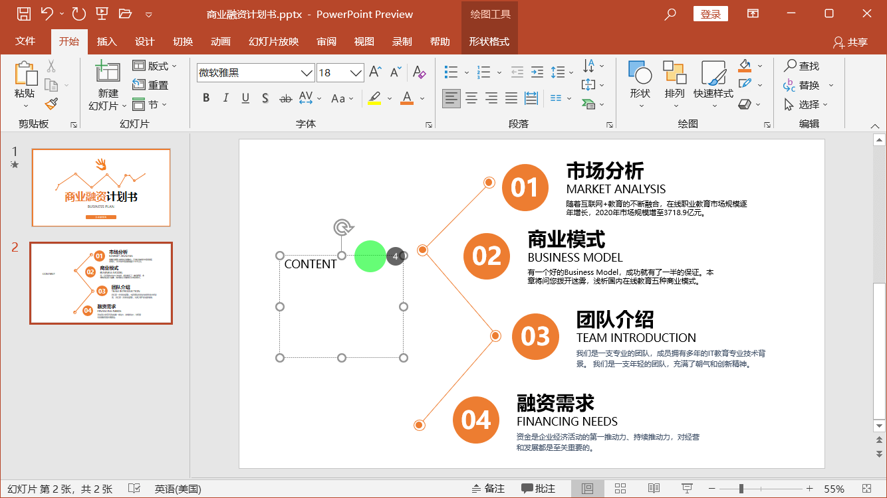This screenshot has height=498, width=887.
Task: Open a file using the folder icon
Action: point(125,13)
